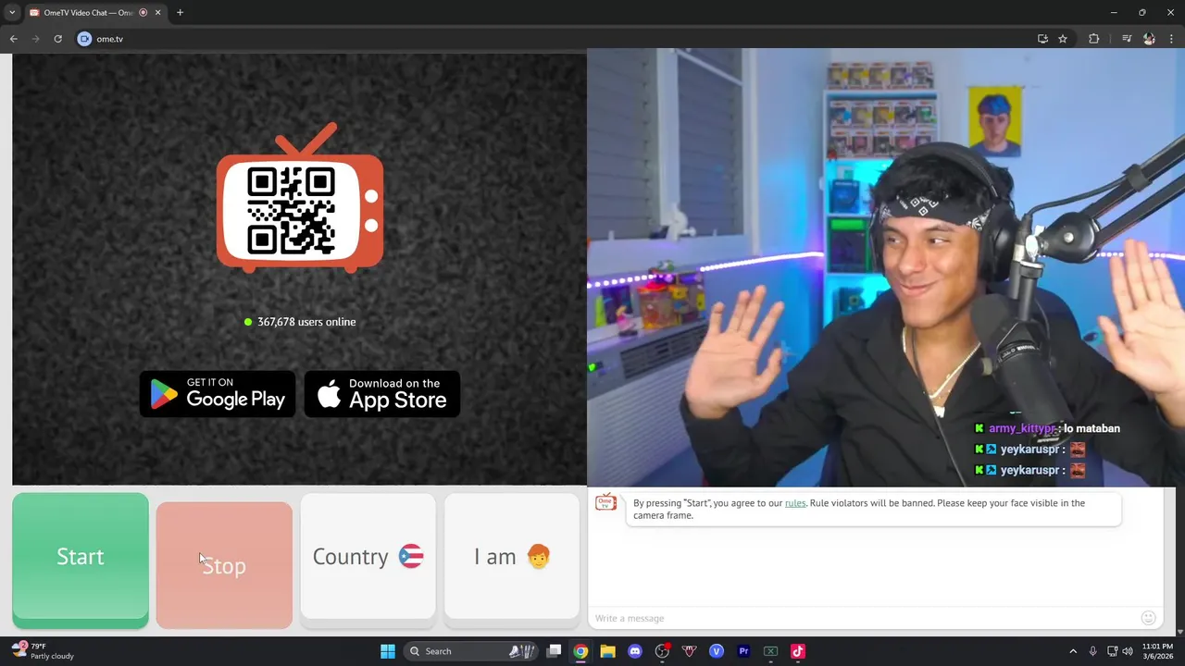
Task: Click the Chrome icon in the taskbar
Action: pos(580,651)
